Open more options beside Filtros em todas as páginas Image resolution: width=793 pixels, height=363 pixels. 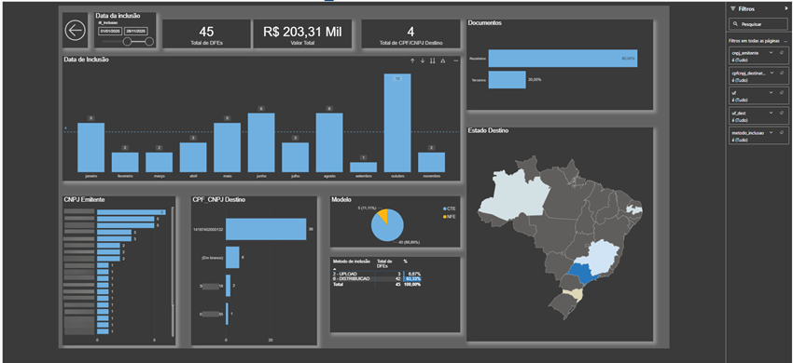(x=786, y=41)
